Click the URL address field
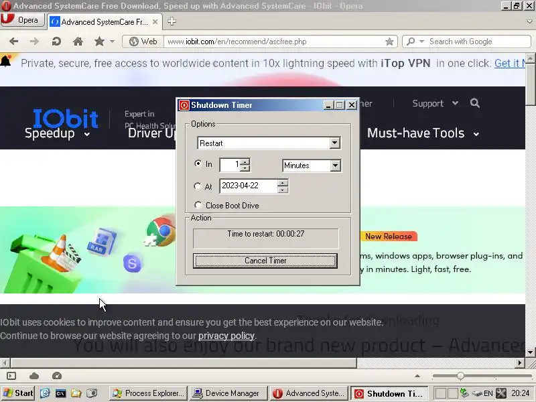This screenshot has width=536, height=402. click(273, 42)
